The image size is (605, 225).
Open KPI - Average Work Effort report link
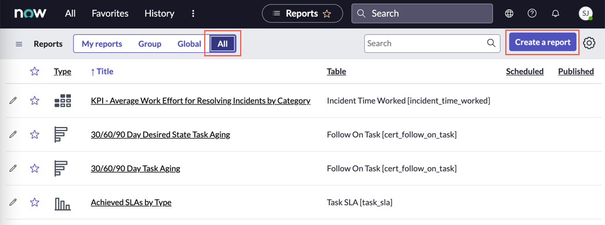[201, 101]
